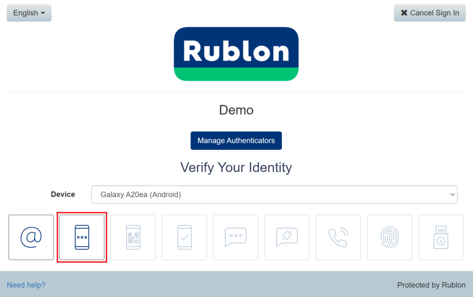Select the Phone Call authentication method

coord(338,237)
